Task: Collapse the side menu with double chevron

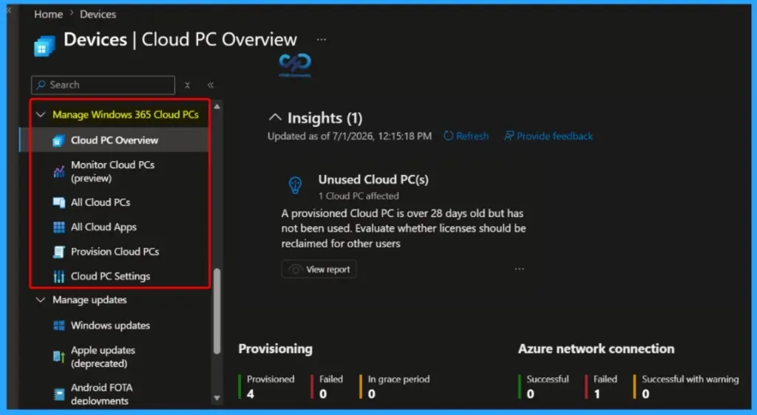Action: point(211,86)
